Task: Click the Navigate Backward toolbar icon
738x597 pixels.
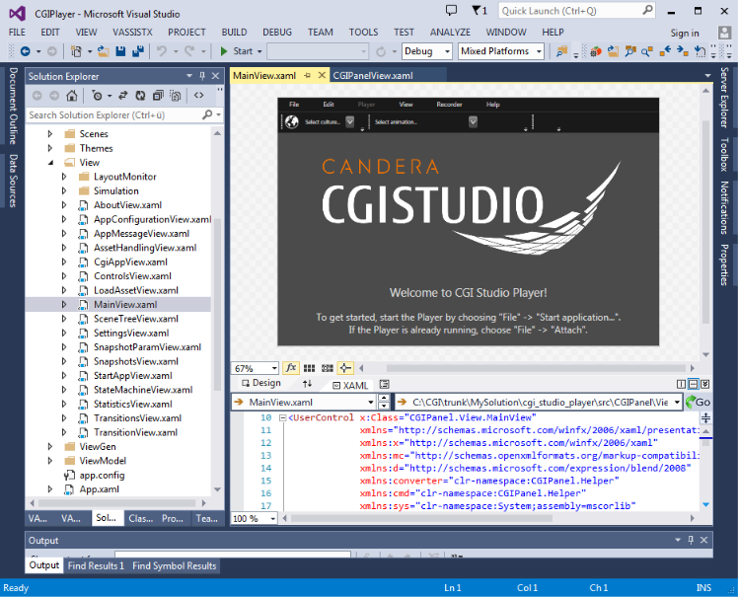Action: coord(26,51)
